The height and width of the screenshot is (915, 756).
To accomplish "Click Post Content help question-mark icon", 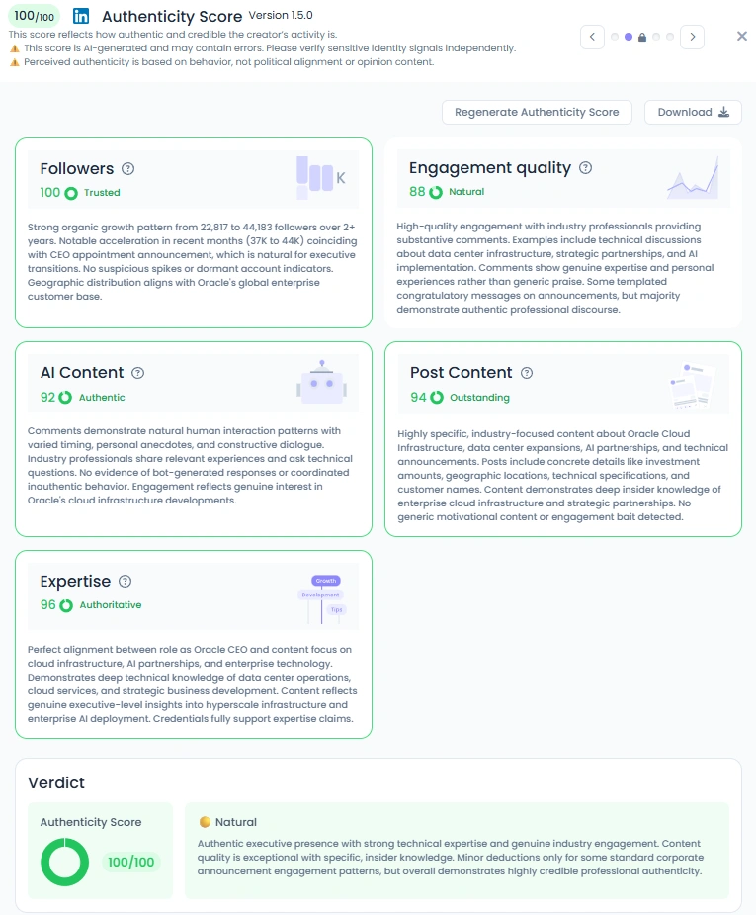I will (x=527, y=373).
